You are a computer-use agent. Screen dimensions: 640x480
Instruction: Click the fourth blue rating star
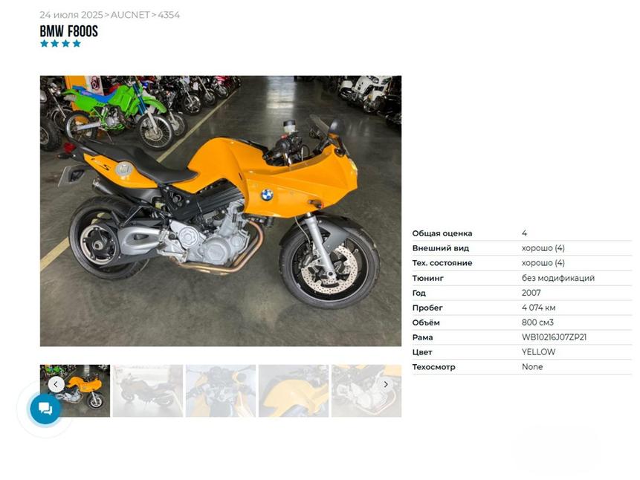click(x=77, y=44)
